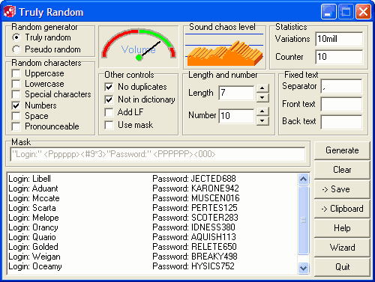Increase Length with the up arrow
The image size is (375, 282).
[262, 88]
